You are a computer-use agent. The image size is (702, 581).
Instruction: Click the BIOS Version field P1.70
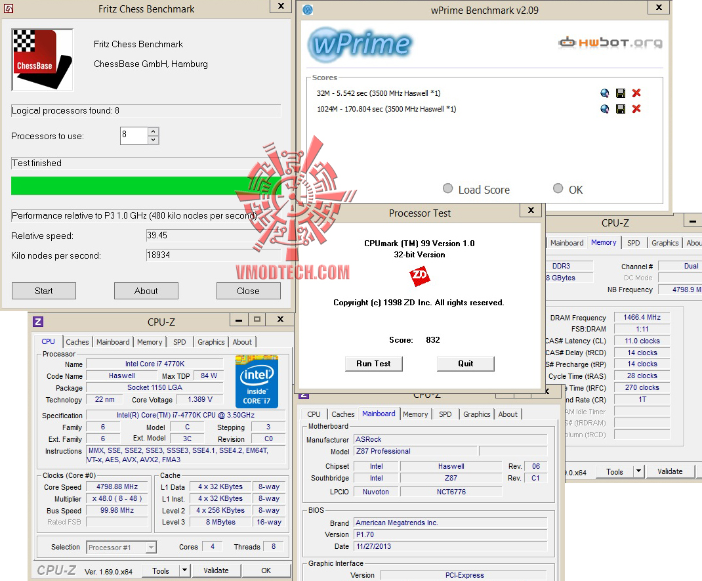450,534
